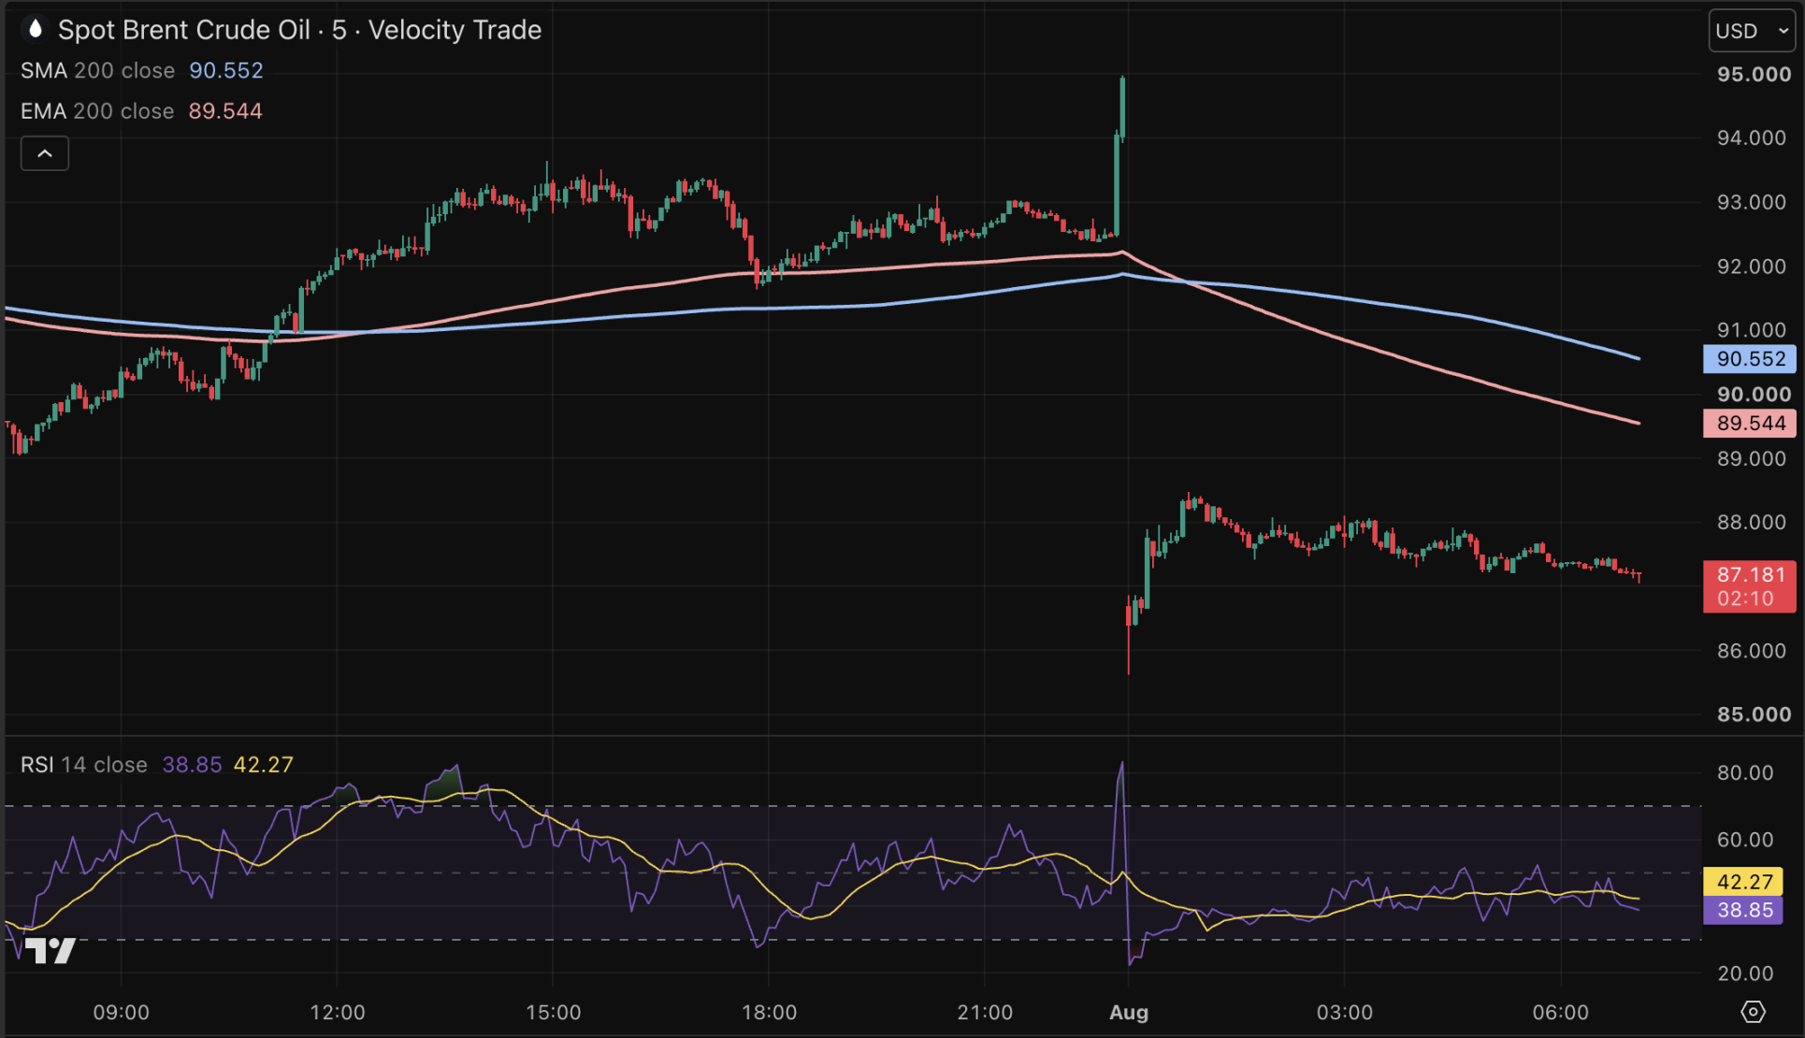This screenshot has height=1038, width=1805.
Task: Click the SMA legend value 90.552
Action: pos(226,71)
